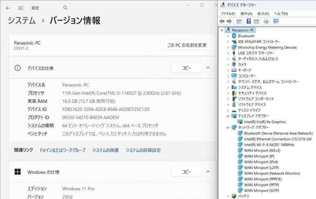Open the Settings hamburger navigation menu
The height and width of the screenshot is (199, 316).
[x=21, y=8]
